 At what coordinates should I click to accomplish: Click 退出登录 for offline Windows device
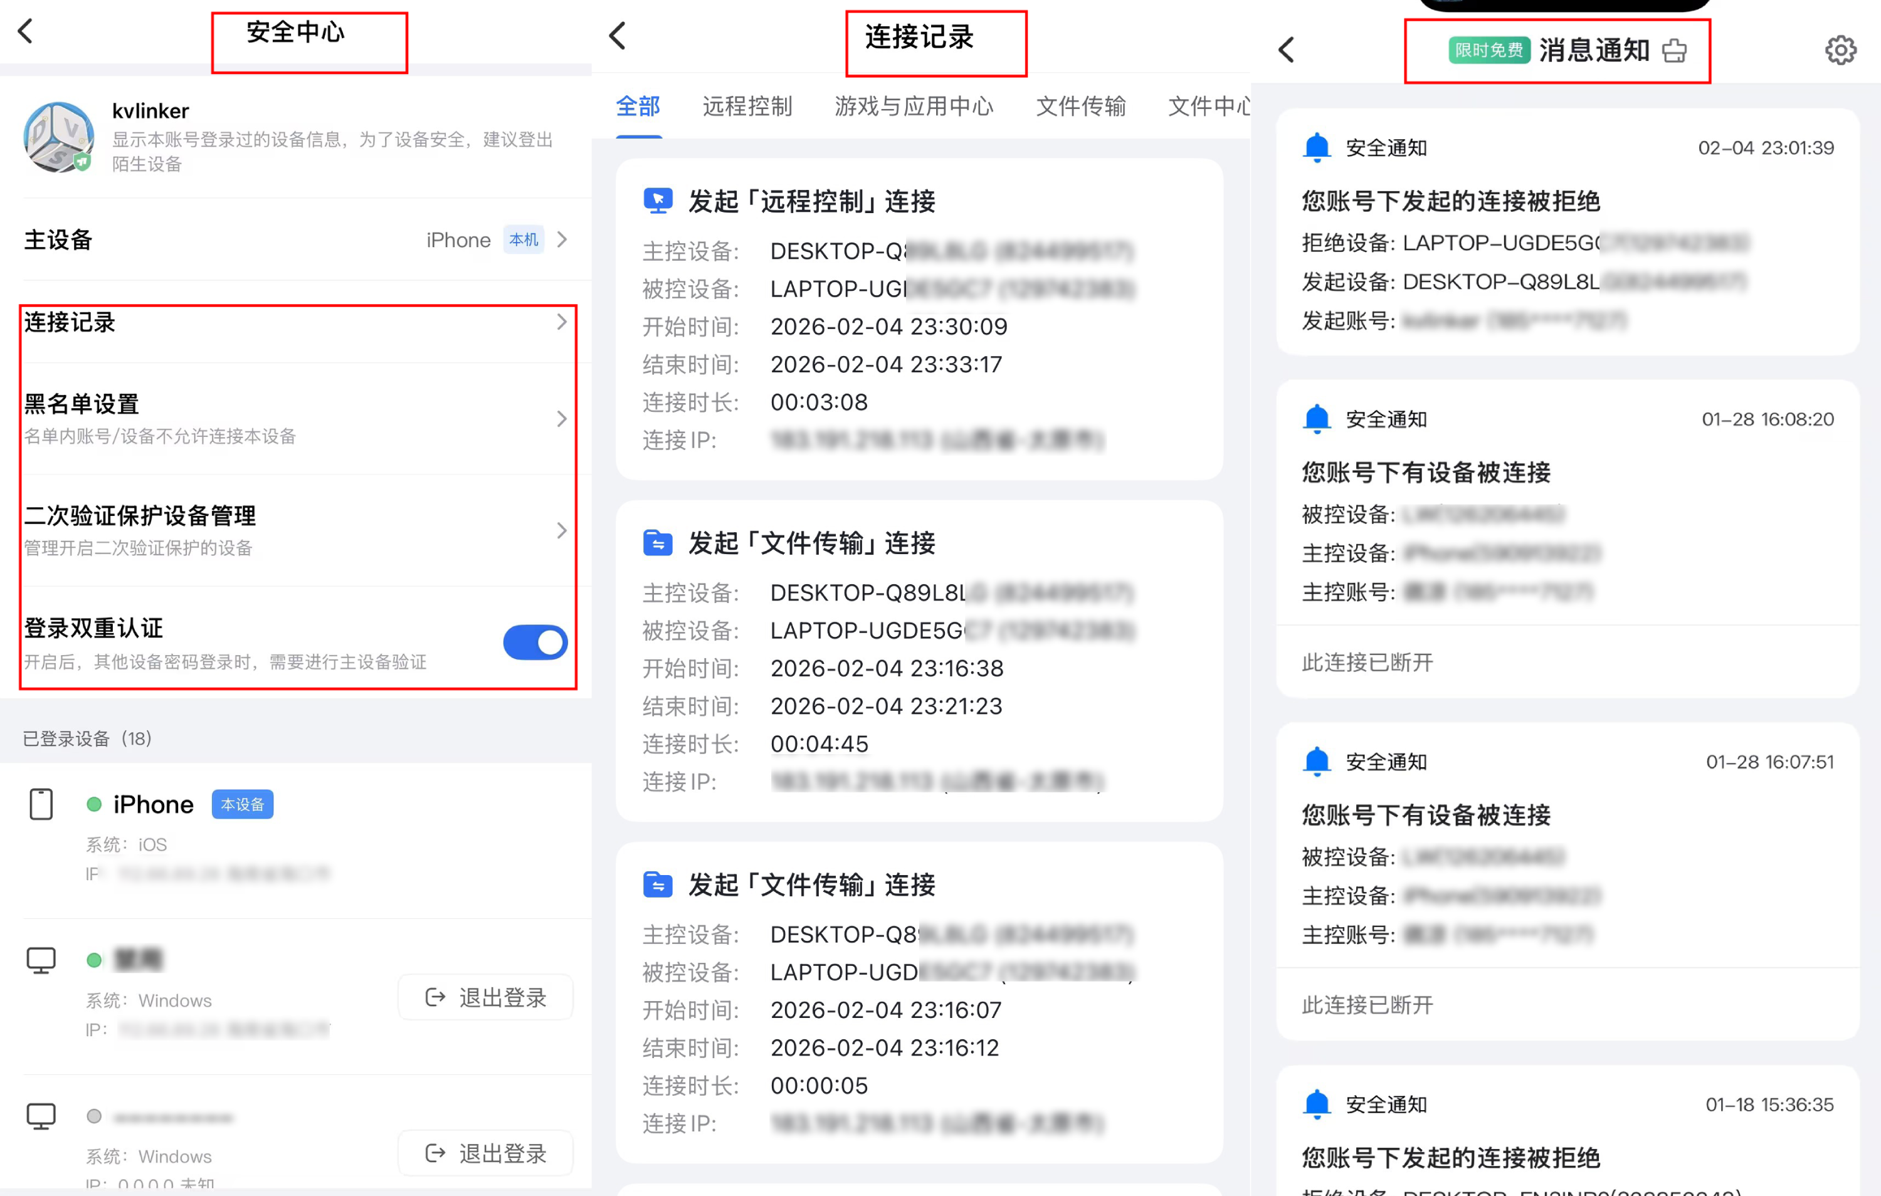(485, 1153)
